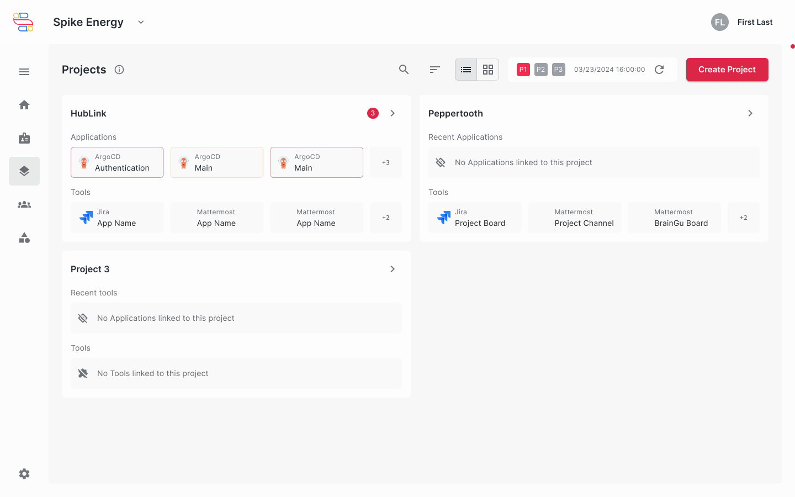795x497 pixels.
Task: Open settings gear in sidebar
Action: 24,474
